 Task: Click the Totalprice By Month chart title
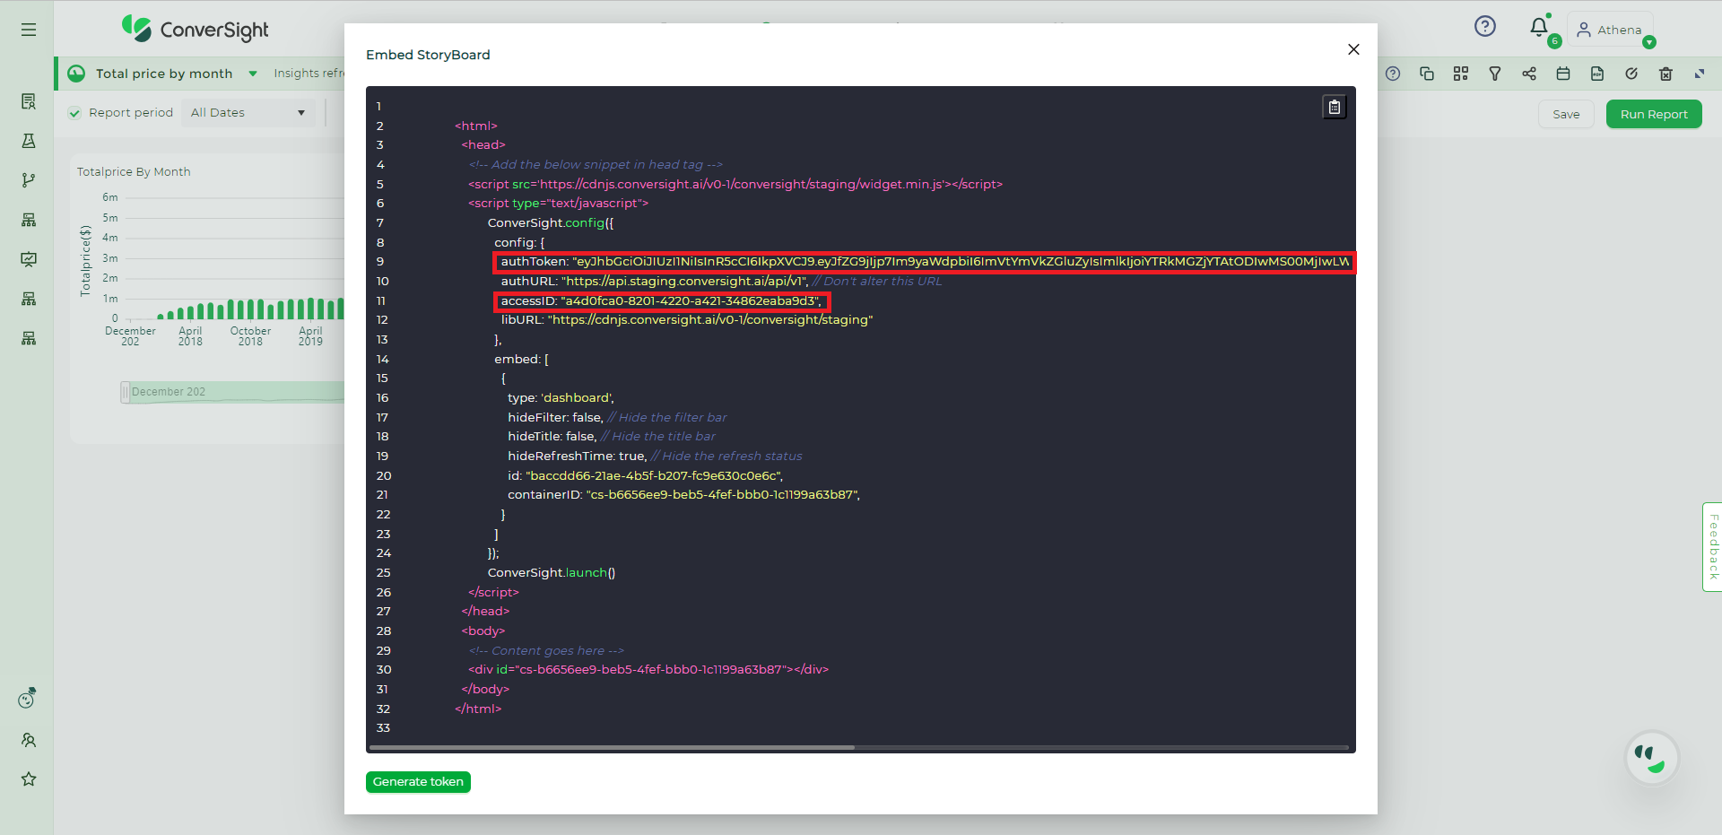coord(134,172)
